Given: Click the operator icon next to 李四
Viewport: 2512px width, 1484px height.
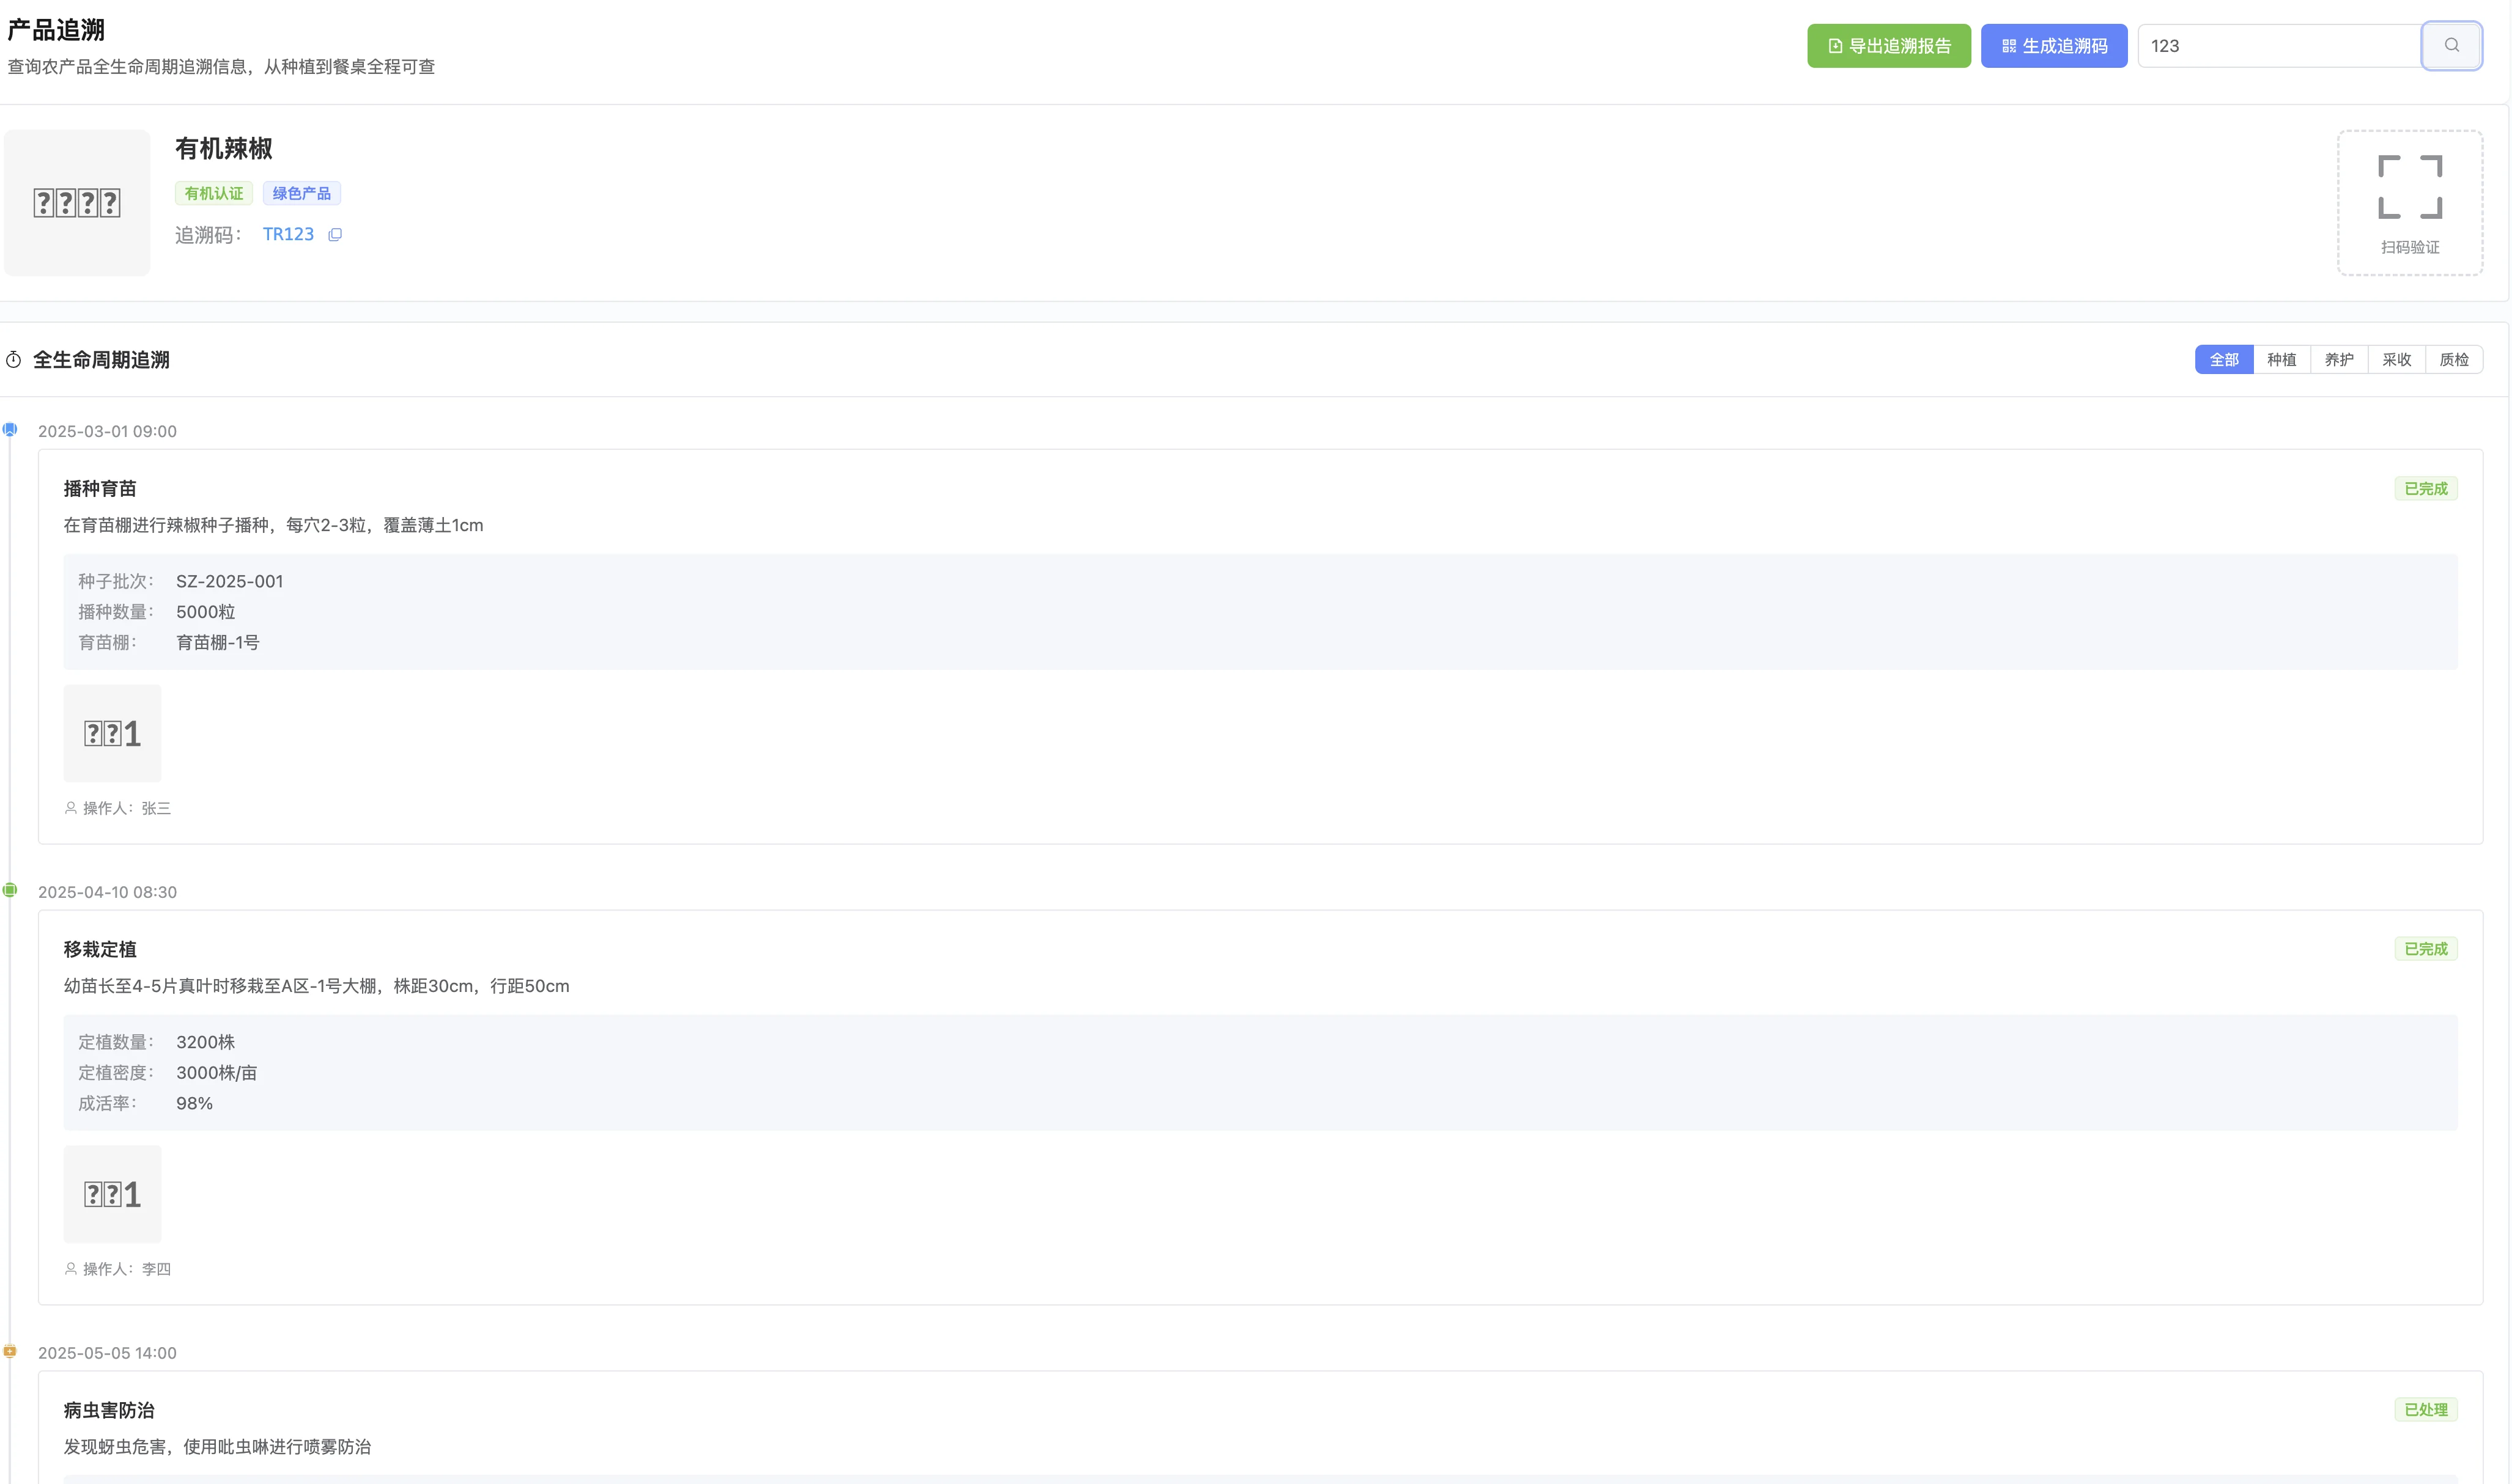Looking at the screenshot, I should click(x=71, y=1269).
